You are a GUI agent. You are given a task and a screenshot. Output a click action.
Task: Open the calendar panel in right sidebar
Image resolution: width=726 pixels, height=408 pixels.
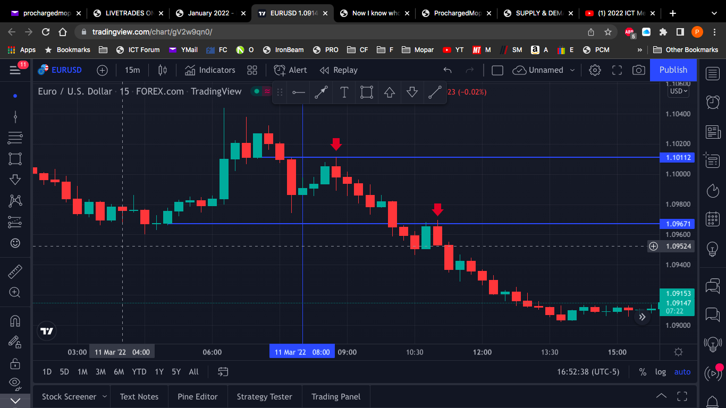(x=713, y=219)
